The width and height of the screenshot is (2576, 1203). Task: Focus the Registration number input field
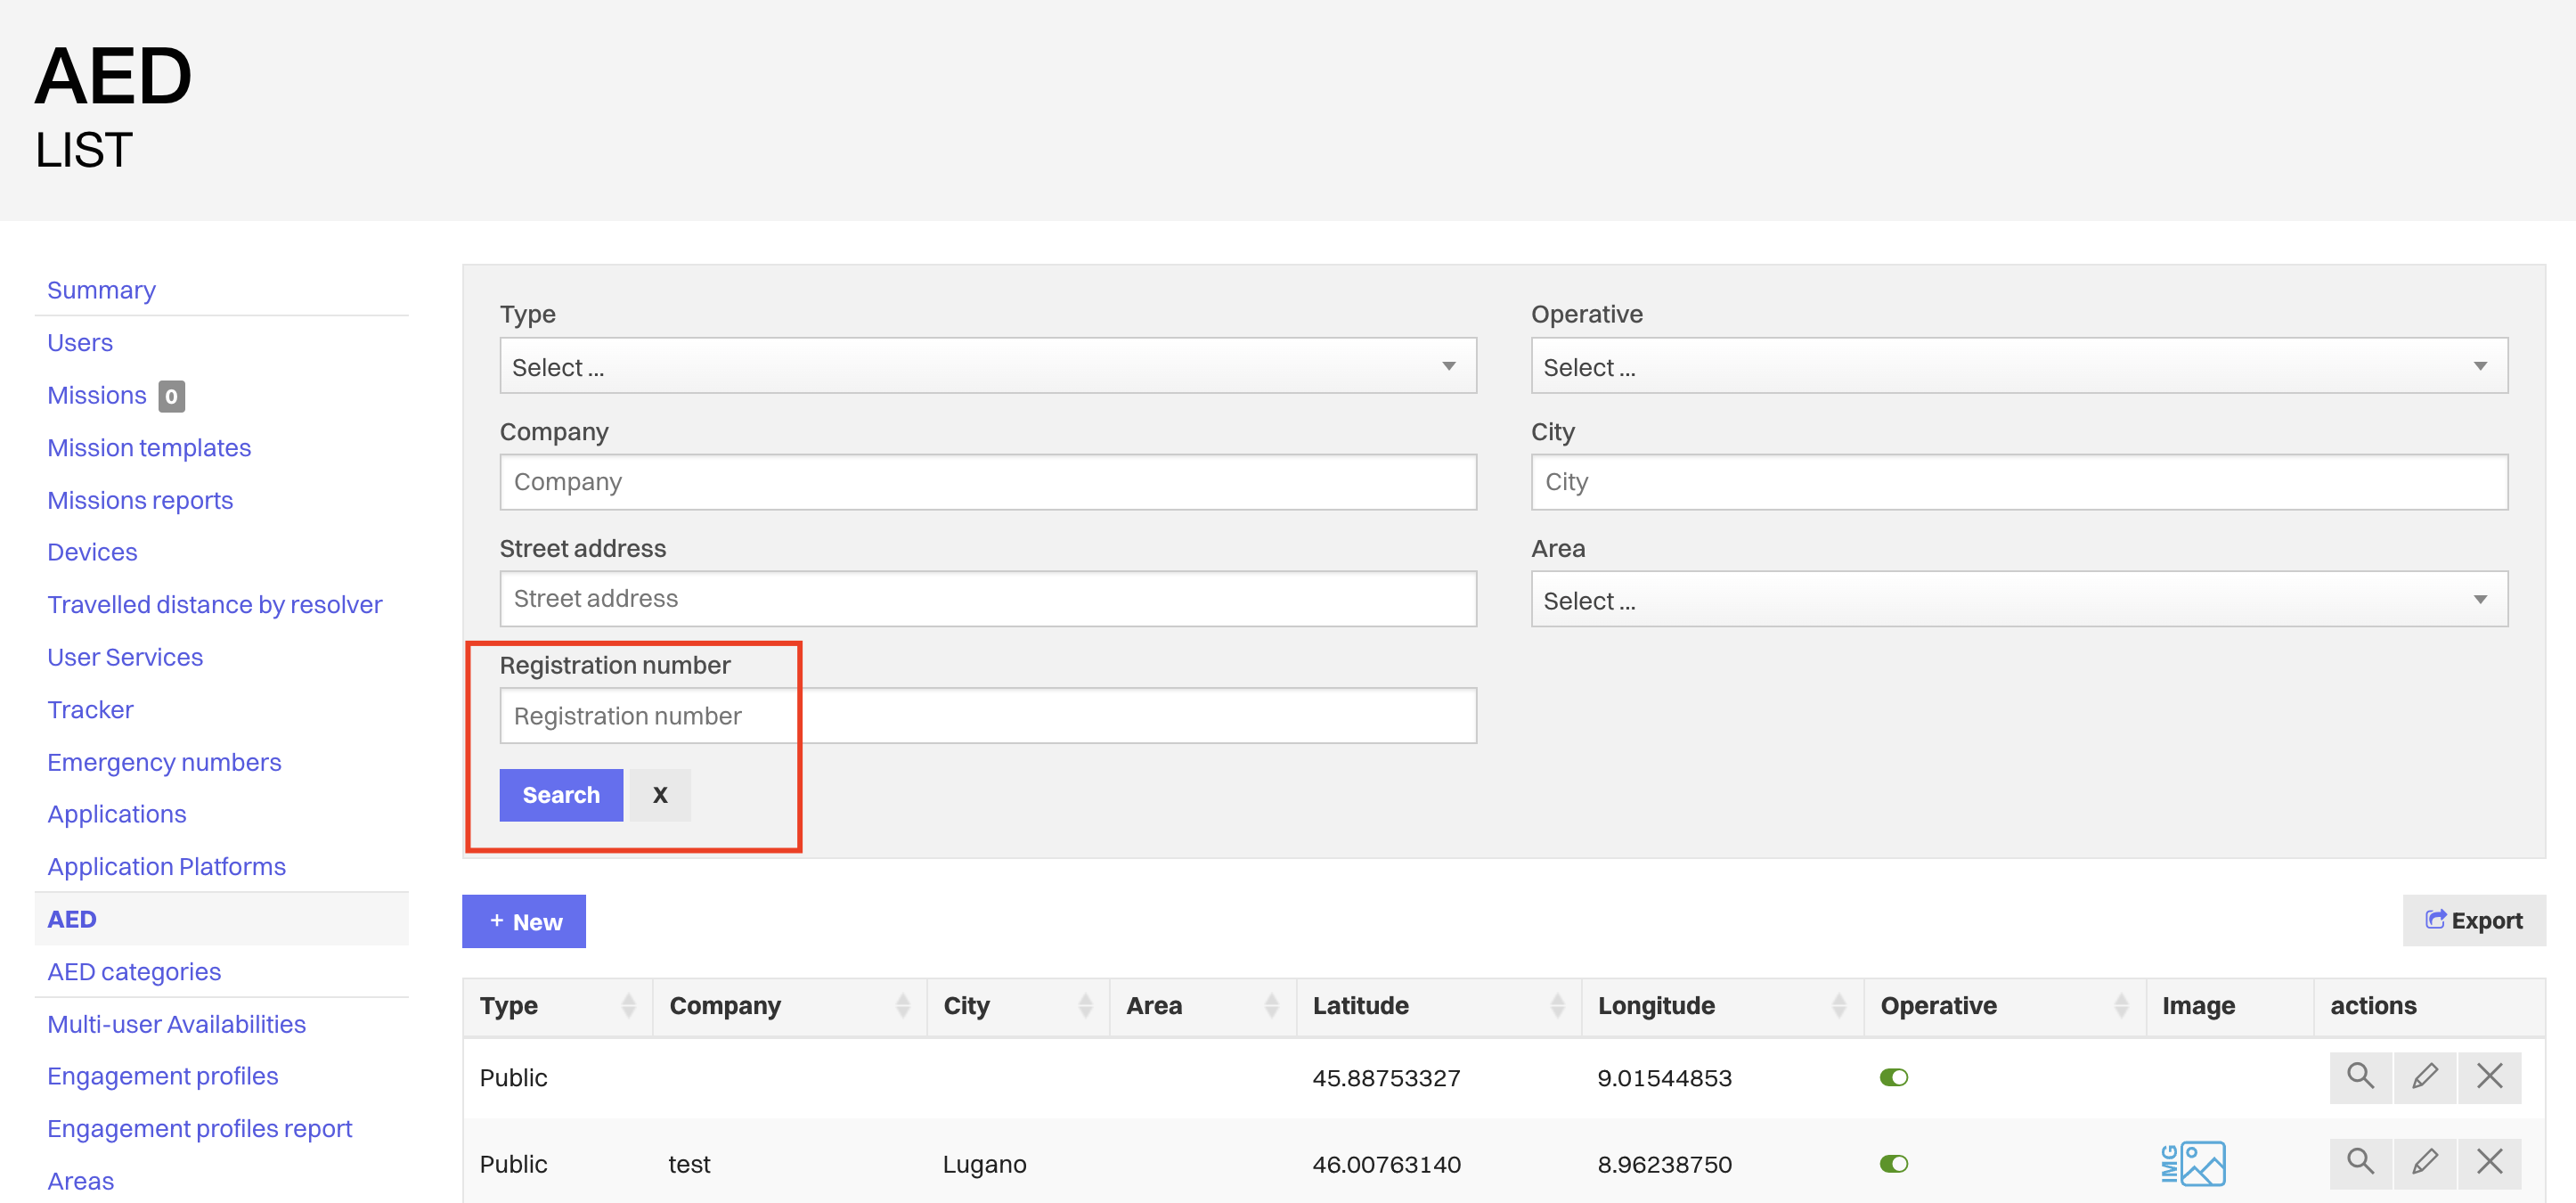tap(987, 716)
